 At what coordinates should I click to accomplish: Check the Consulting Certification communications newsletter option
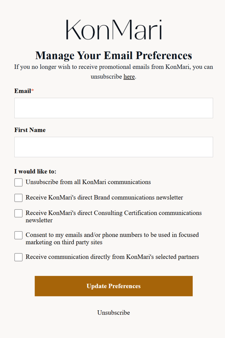point(18,213)
